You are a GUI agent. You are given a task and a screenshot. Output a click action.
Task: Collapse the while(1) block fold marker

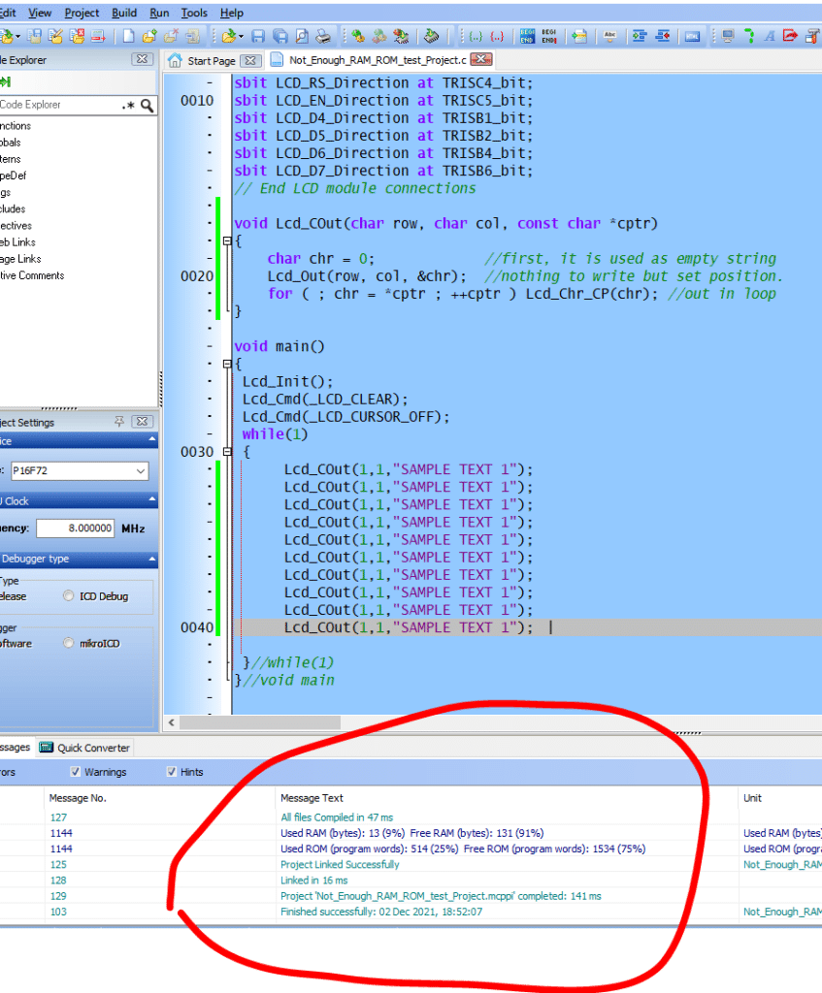pyautogui.click(x=227, y=452)
